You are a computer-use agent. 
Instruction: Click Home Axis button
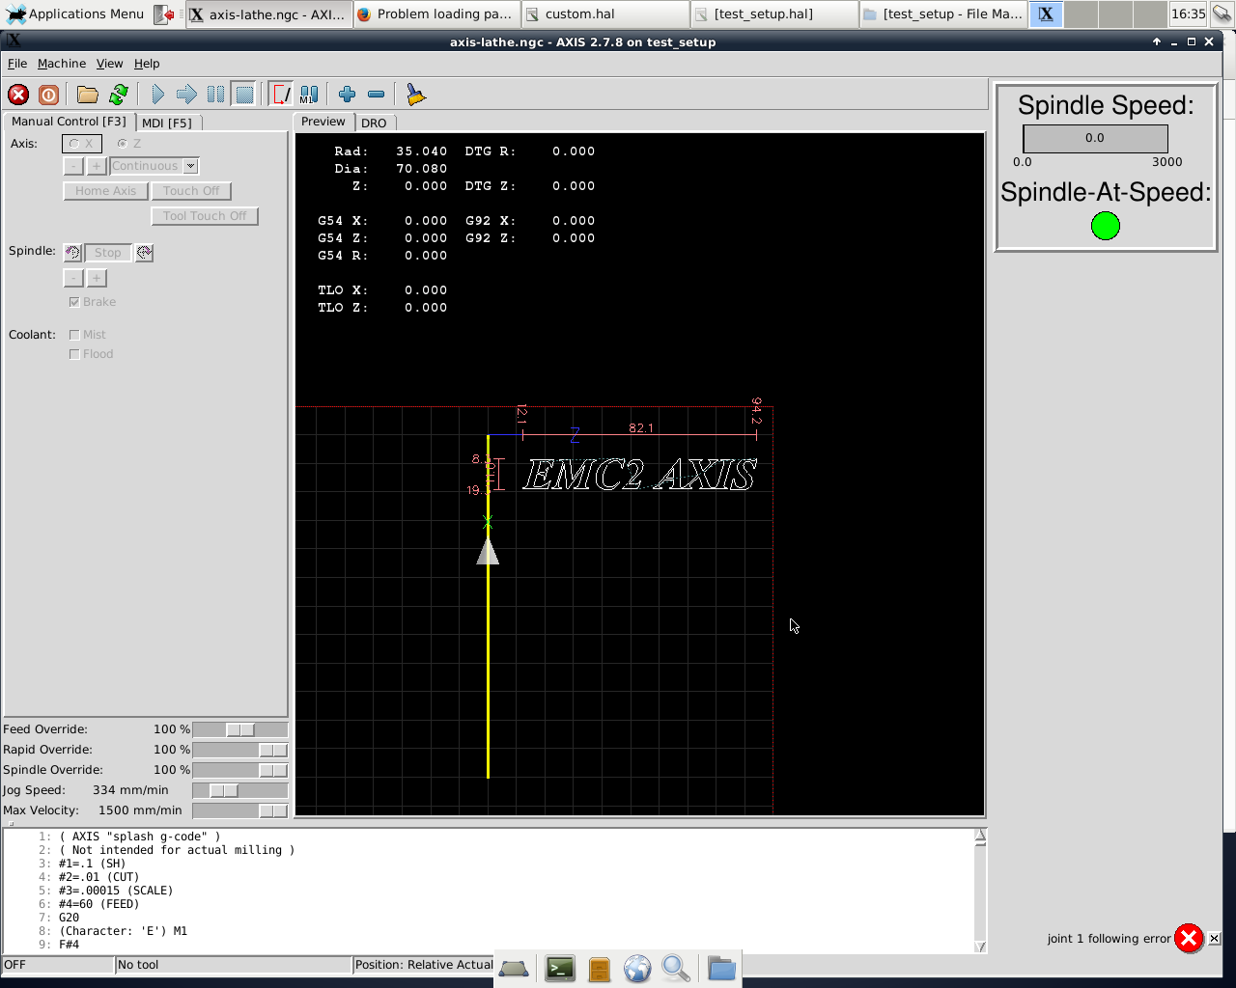click(x=105, y=191)
